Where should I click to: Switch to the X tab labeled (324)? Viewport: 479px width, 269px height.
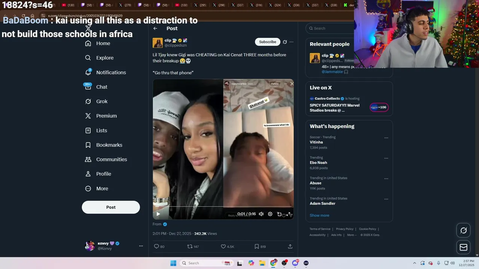tap(275, 5)
